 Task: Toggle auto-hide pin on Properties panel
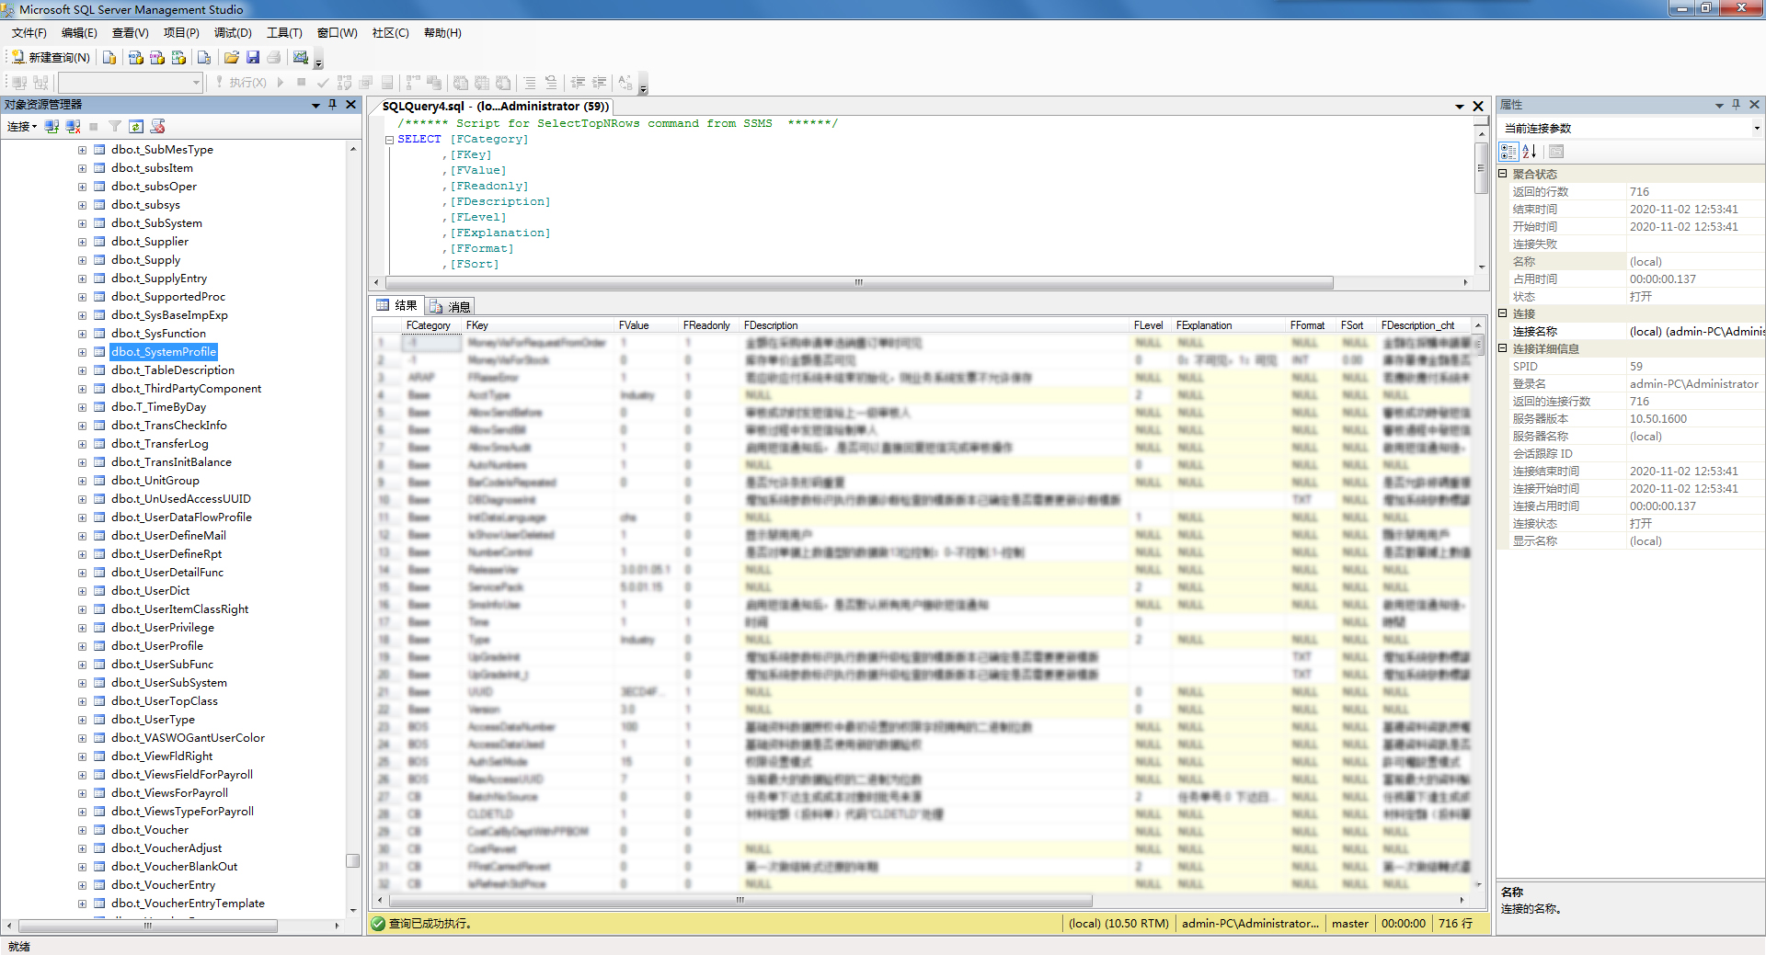pyautogui.click(x=1736, y=105)
